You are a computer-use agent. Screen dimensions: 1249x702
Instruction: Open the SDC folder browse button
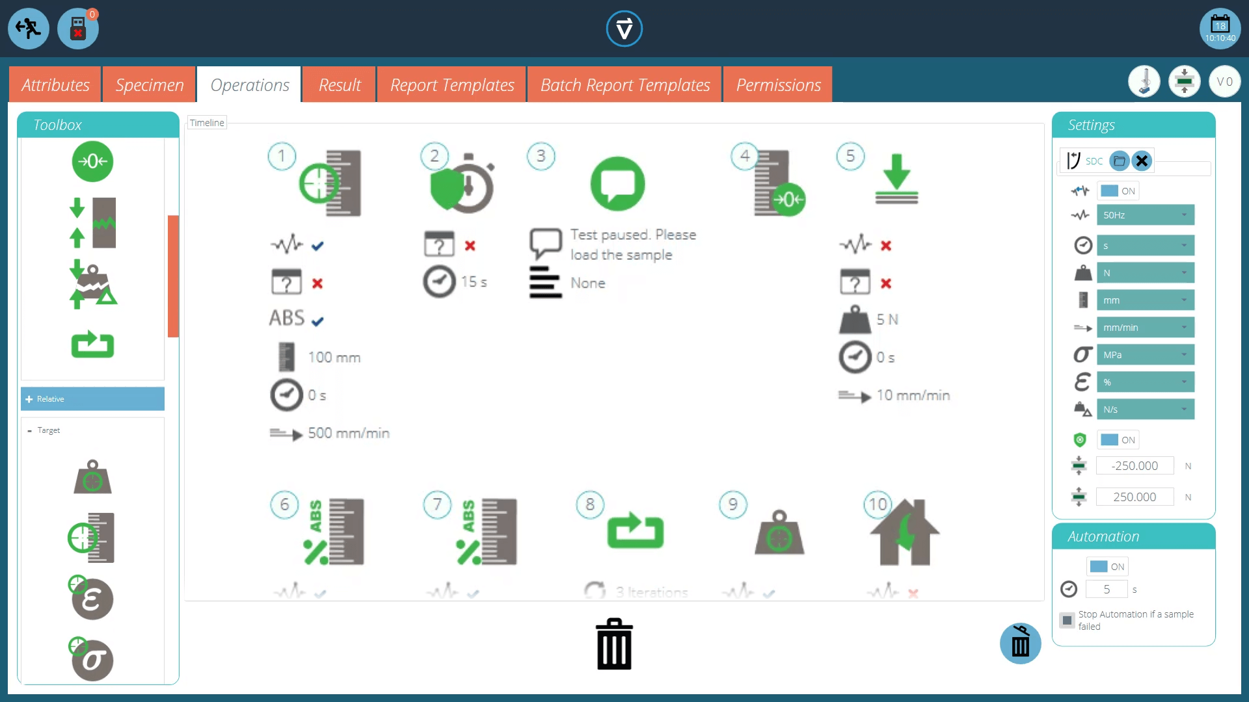click(1119, 161)
